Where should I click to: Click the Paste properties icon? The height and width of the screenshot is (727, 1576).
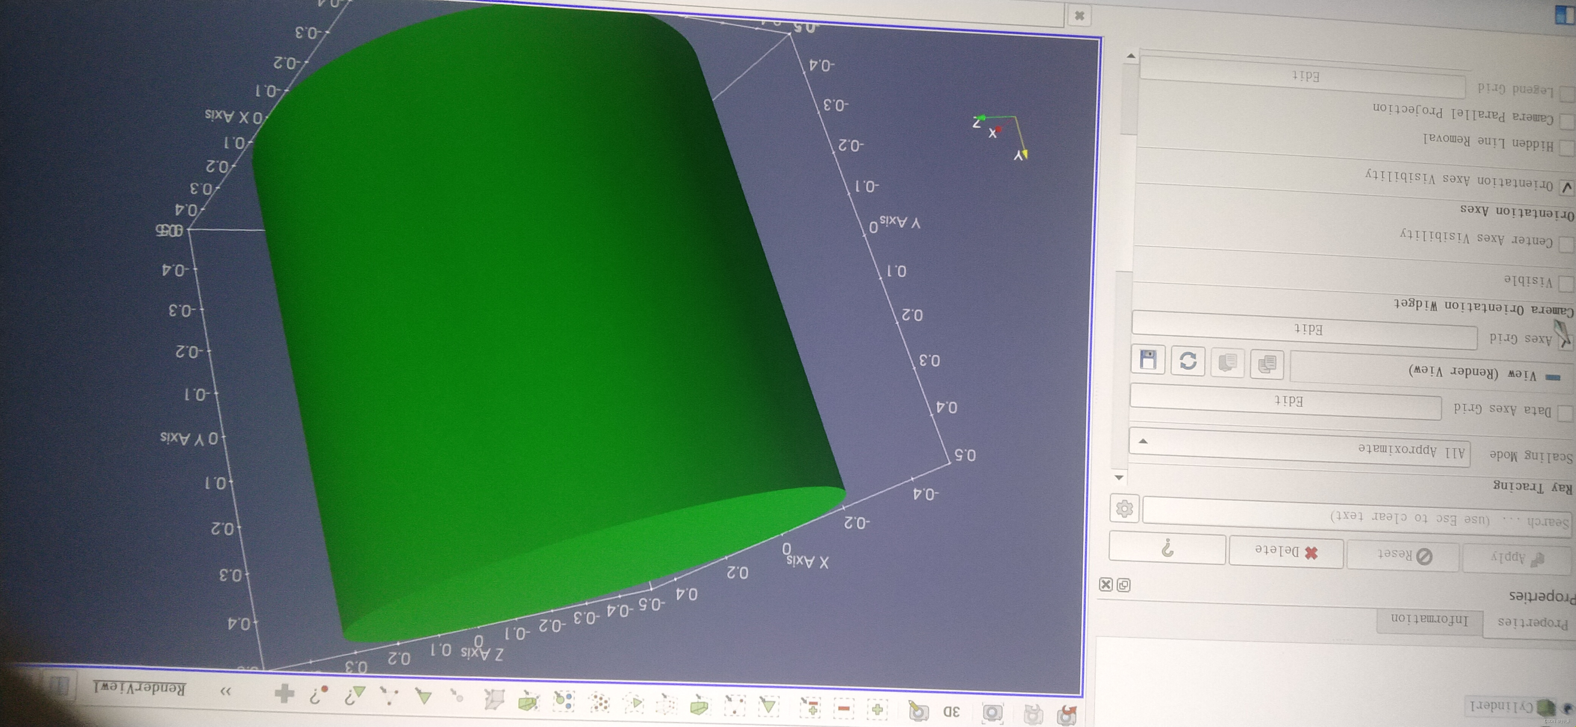click(1227, 363)
